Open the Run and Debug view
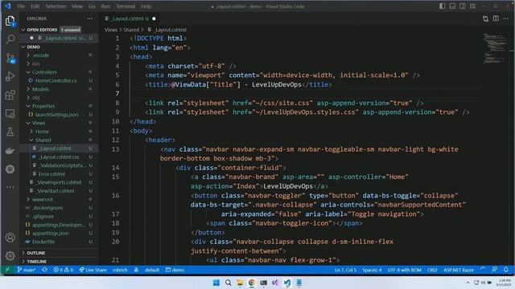 pyautogui.click(x=10, y=76)
